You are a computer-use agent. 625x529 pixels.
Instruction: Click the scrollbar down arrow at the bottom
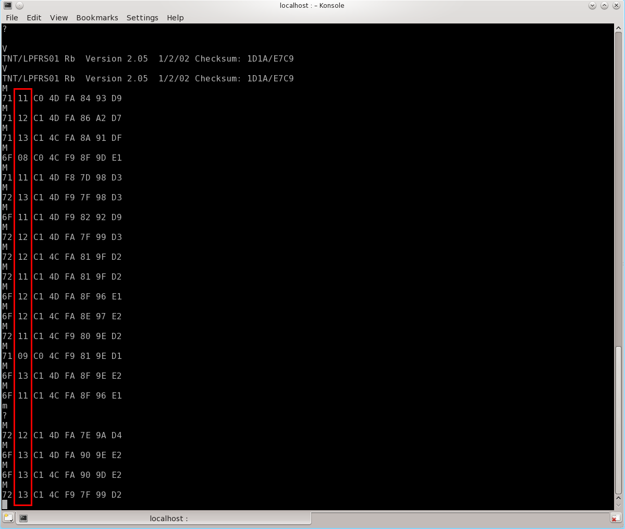point(618,506)
